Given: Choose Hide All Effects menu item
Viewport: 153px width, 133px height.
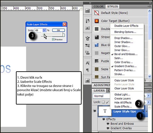Looking at the screenshot, I should 123,103.
